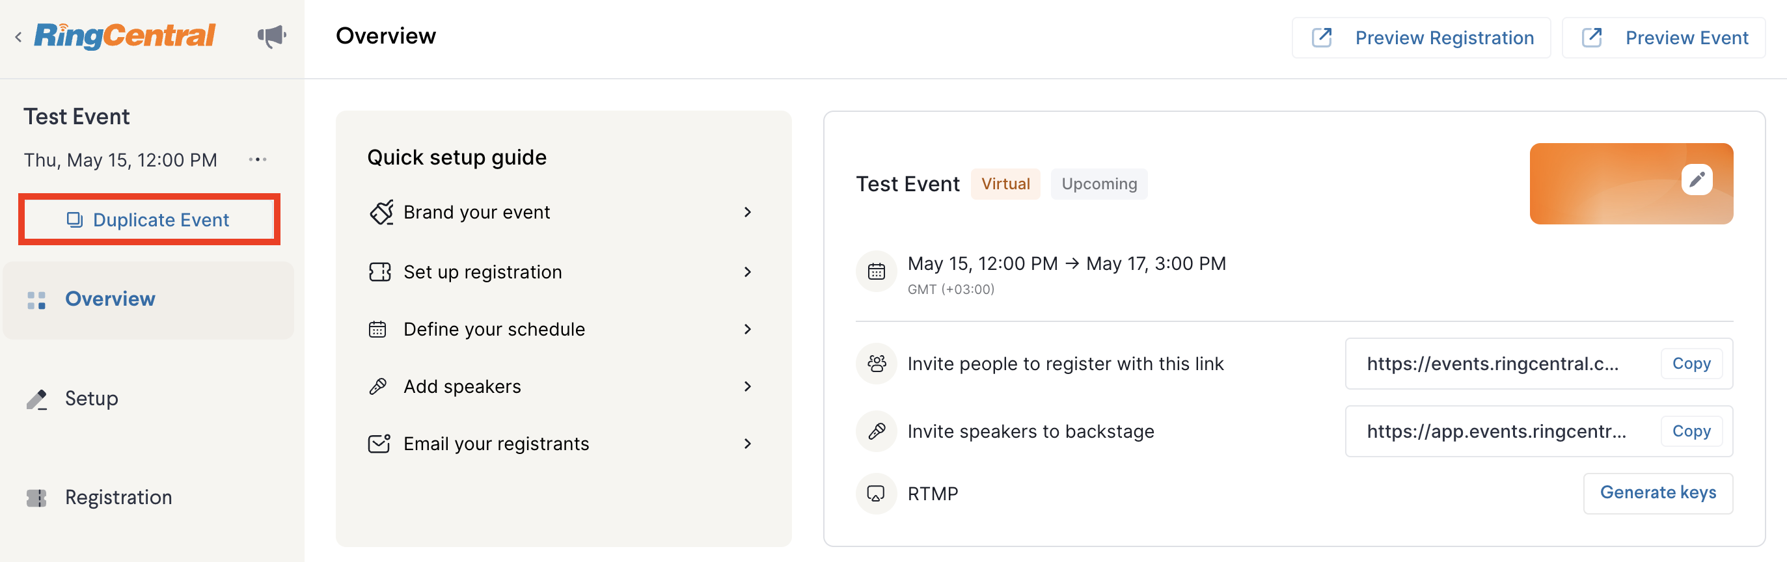1787x562 pixels.
Task: Expand the Brand your event step
Action: [x=561, y=212]
